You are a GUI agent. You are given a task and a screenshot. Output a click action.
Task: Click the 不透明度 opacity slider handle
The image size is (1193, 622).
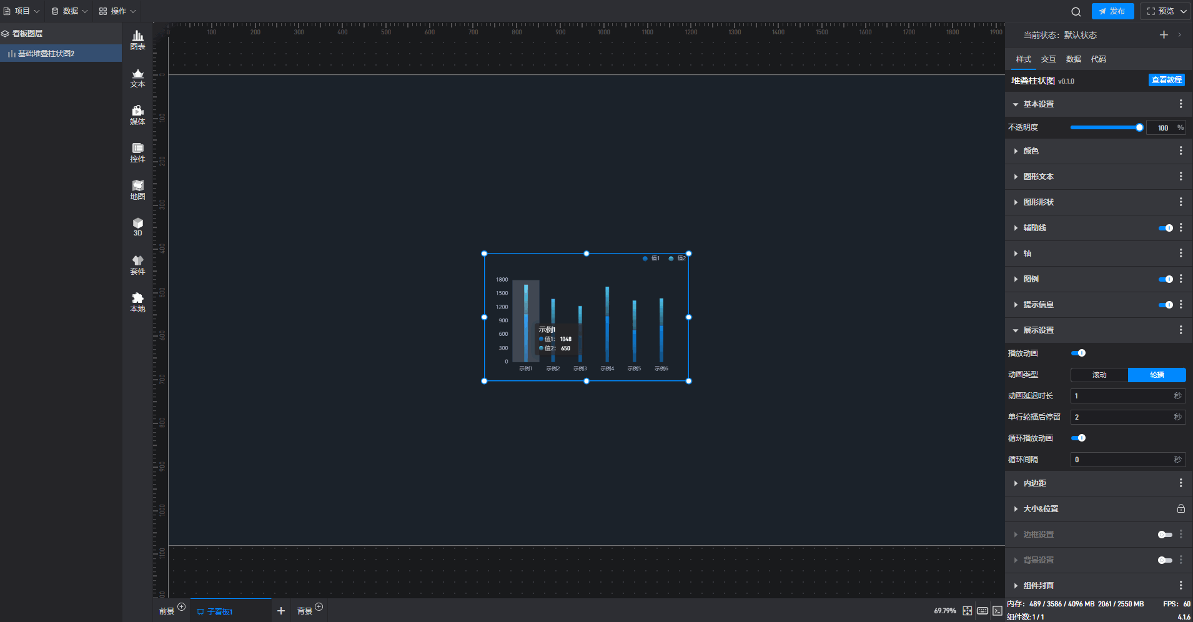tap(1139, 127)
